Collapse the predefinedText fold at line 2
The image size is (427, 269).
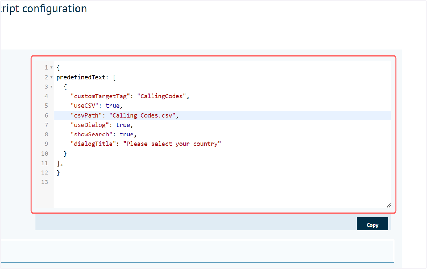[52, 77]
